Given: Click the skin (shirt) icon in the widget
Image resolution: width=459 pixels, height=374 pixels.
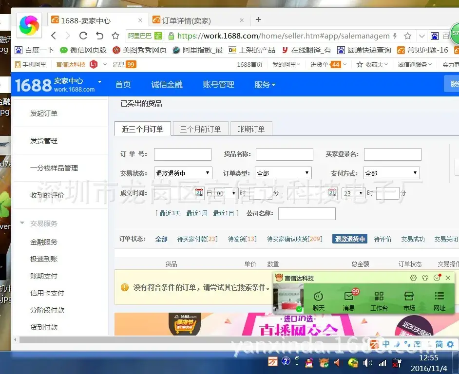Looking at the screenshot, I should click(x=425, y=278).
